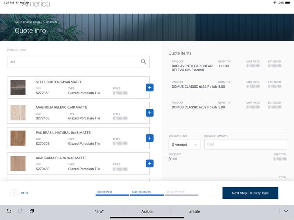
Task: Click quantity 111.90 in quote items
Action: pos(223,66)
